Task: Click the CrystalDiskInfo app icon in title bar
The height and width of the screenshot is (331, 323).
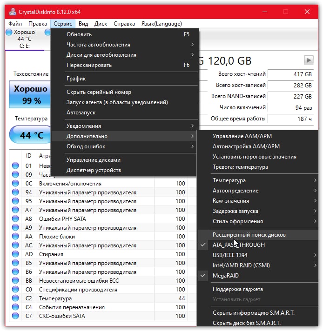Action: (x=13, y=12)
